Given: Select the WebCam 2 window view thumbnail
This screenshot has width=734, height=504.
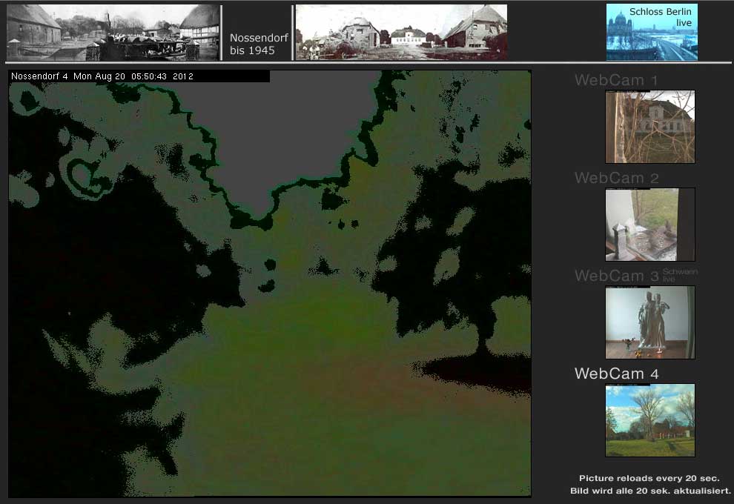Looking at the screenshot, I should click(649, 225).
